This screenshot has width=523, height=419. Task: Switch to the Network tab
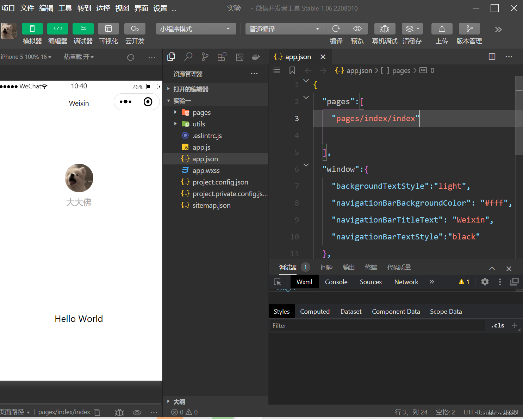pyautogui.click(x=406, y=282)
